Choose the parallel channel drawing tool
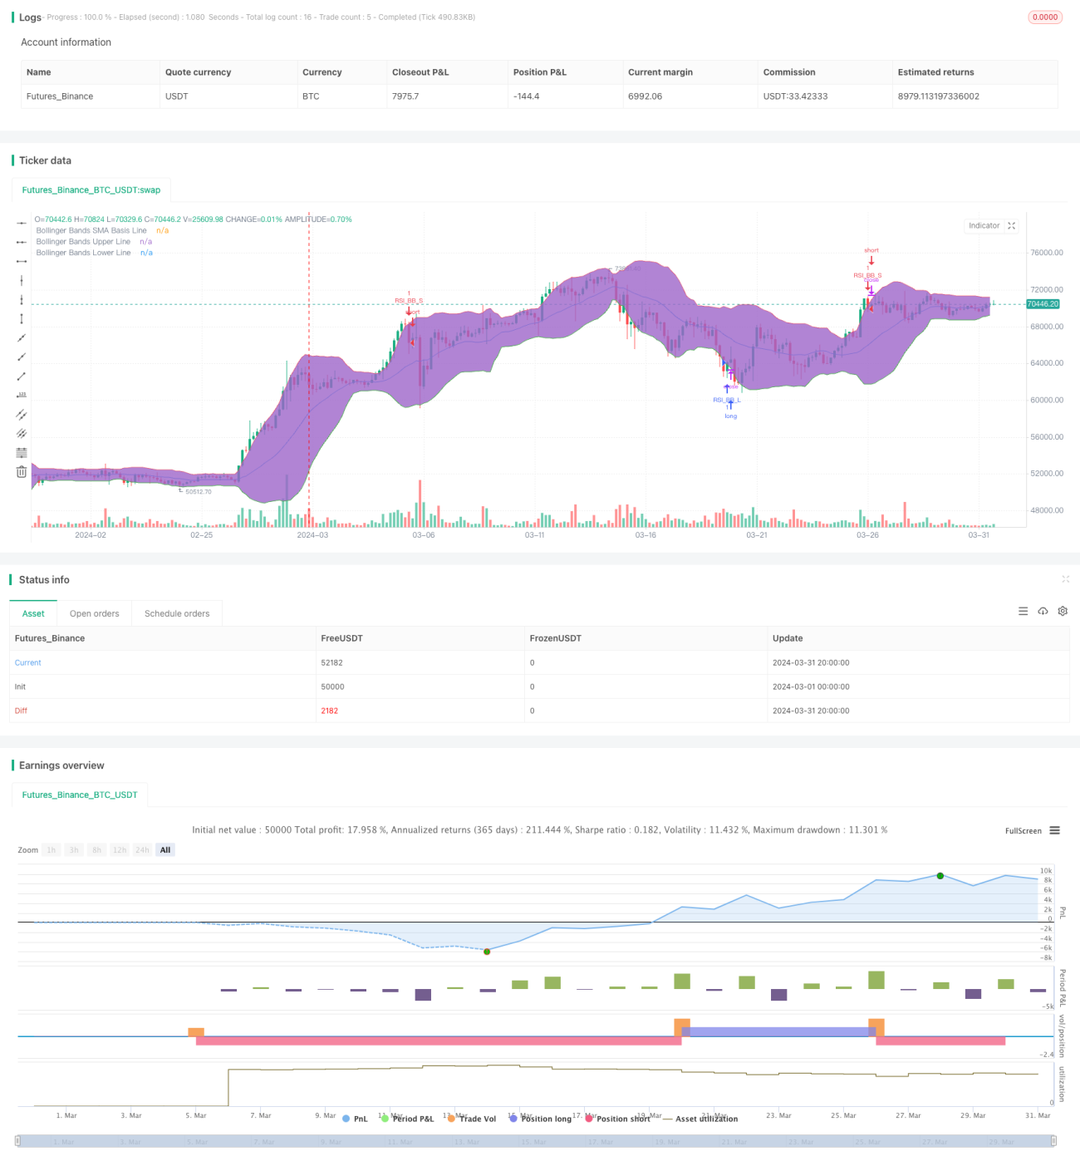This screenshot has height=1166, width=1080. tap(22, 414)
